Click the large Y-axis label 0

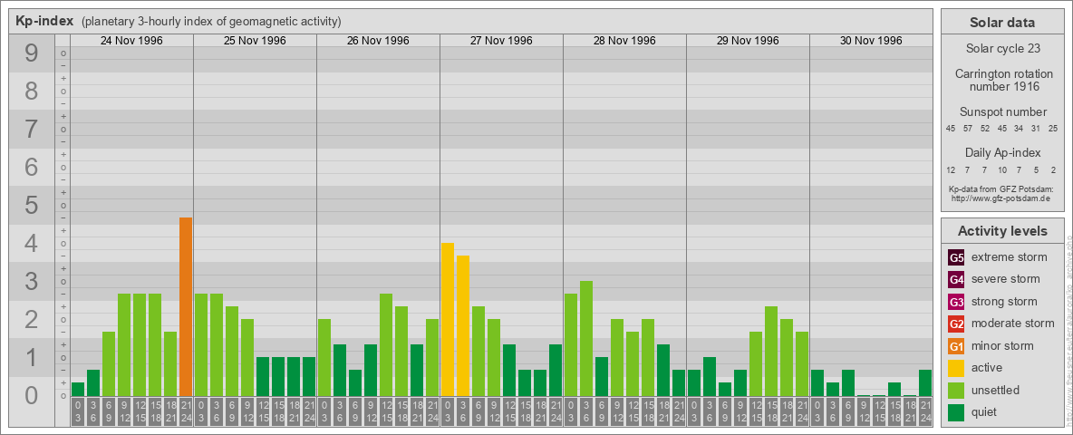[32, 395]
